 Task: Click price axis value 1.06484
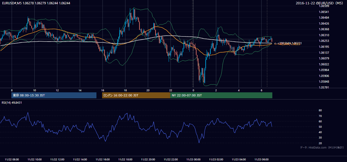tap(324, 18)
